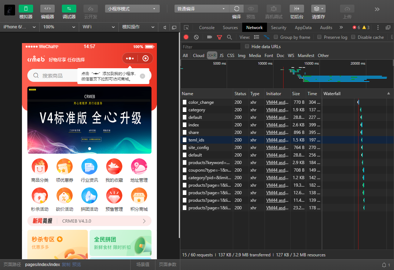This screenshot has height=270, width=394.
Task: Click the undock DevTools icon
Action: tap(388, 28)
